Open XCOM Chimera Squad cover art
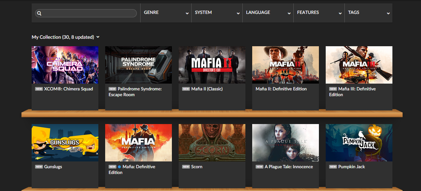Screen dimensions: 421x191 coord(65,65)
